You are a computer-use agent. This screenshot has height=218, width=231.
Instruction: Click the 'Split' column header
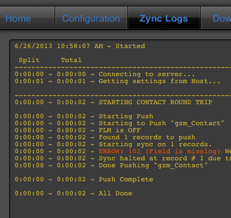coord(29,60)
